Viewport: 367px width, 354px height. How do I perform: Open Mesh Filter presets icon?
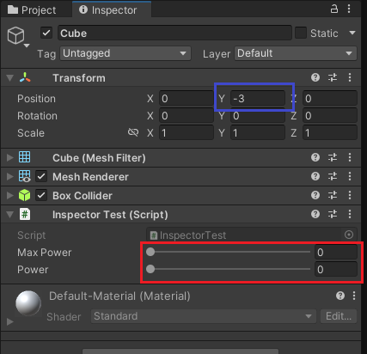coord(333,157)
